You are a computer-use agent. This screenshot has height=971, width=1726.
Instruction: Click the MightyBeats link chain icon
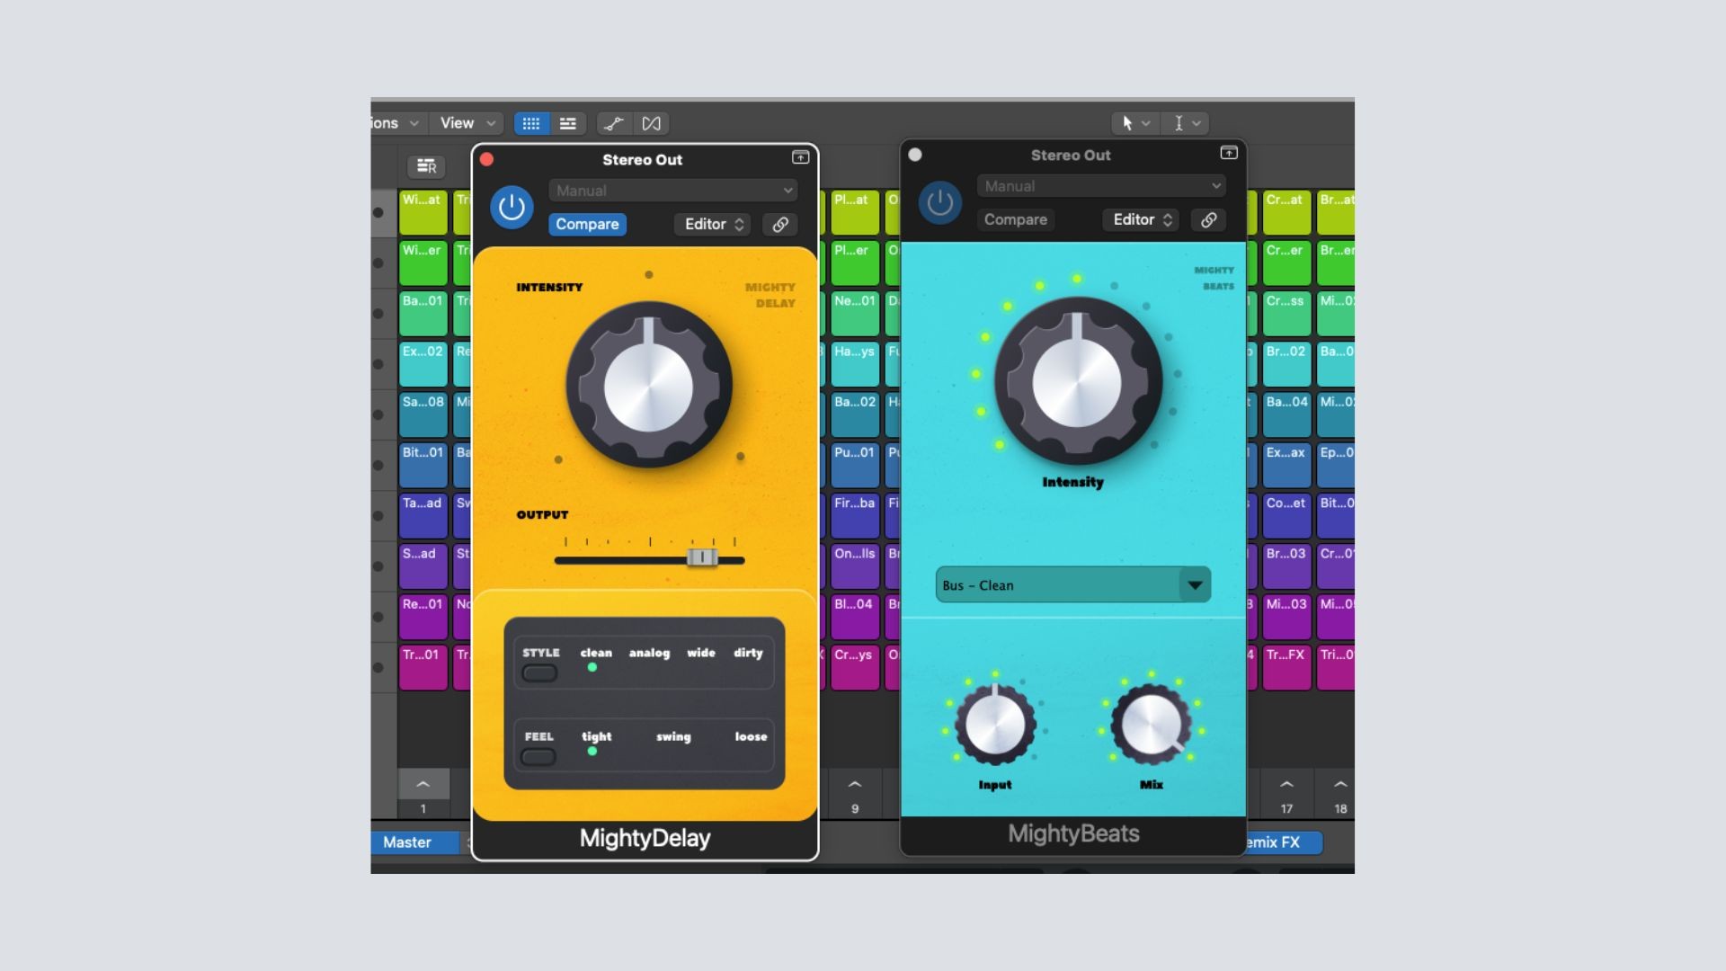point(1209,220)
